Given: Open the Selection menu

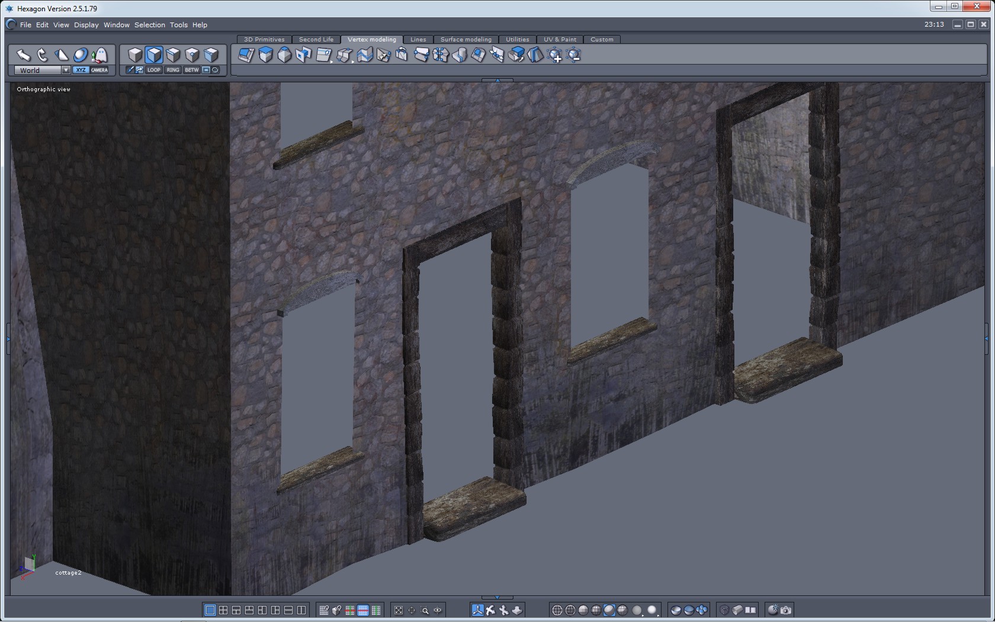Looking at the screenshot, I should click(150, 25).
